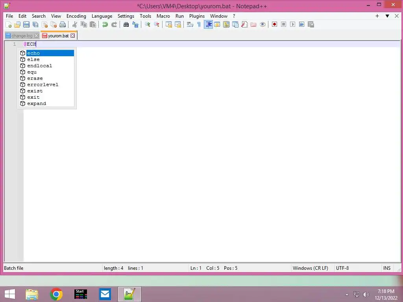Open a file using the folder icon
403x302 pixels.
click(17, 24)
